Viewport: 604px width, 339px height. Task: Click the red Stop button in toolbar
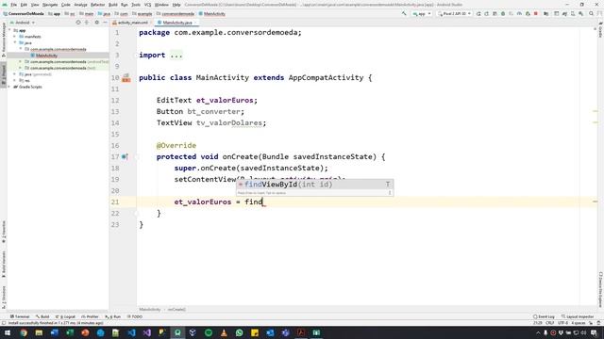point(536,14)
